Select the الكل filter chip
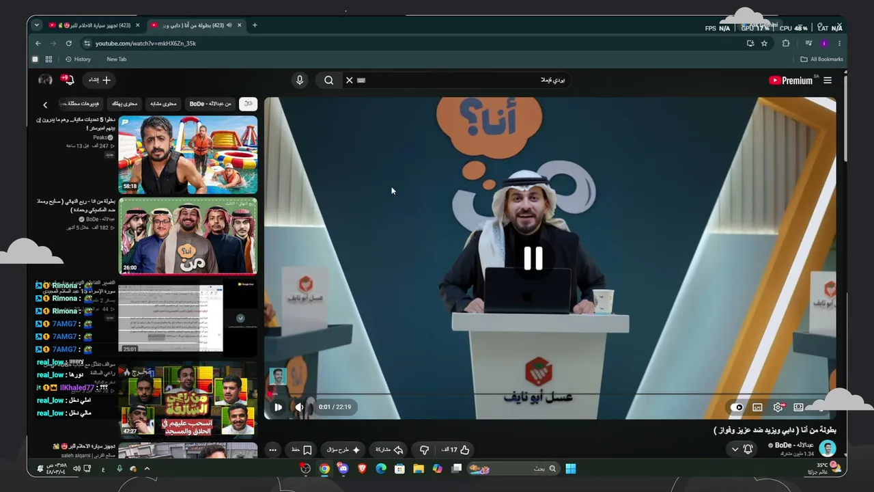The height and width of the screenshot is (492, 874). pos(248,104)
